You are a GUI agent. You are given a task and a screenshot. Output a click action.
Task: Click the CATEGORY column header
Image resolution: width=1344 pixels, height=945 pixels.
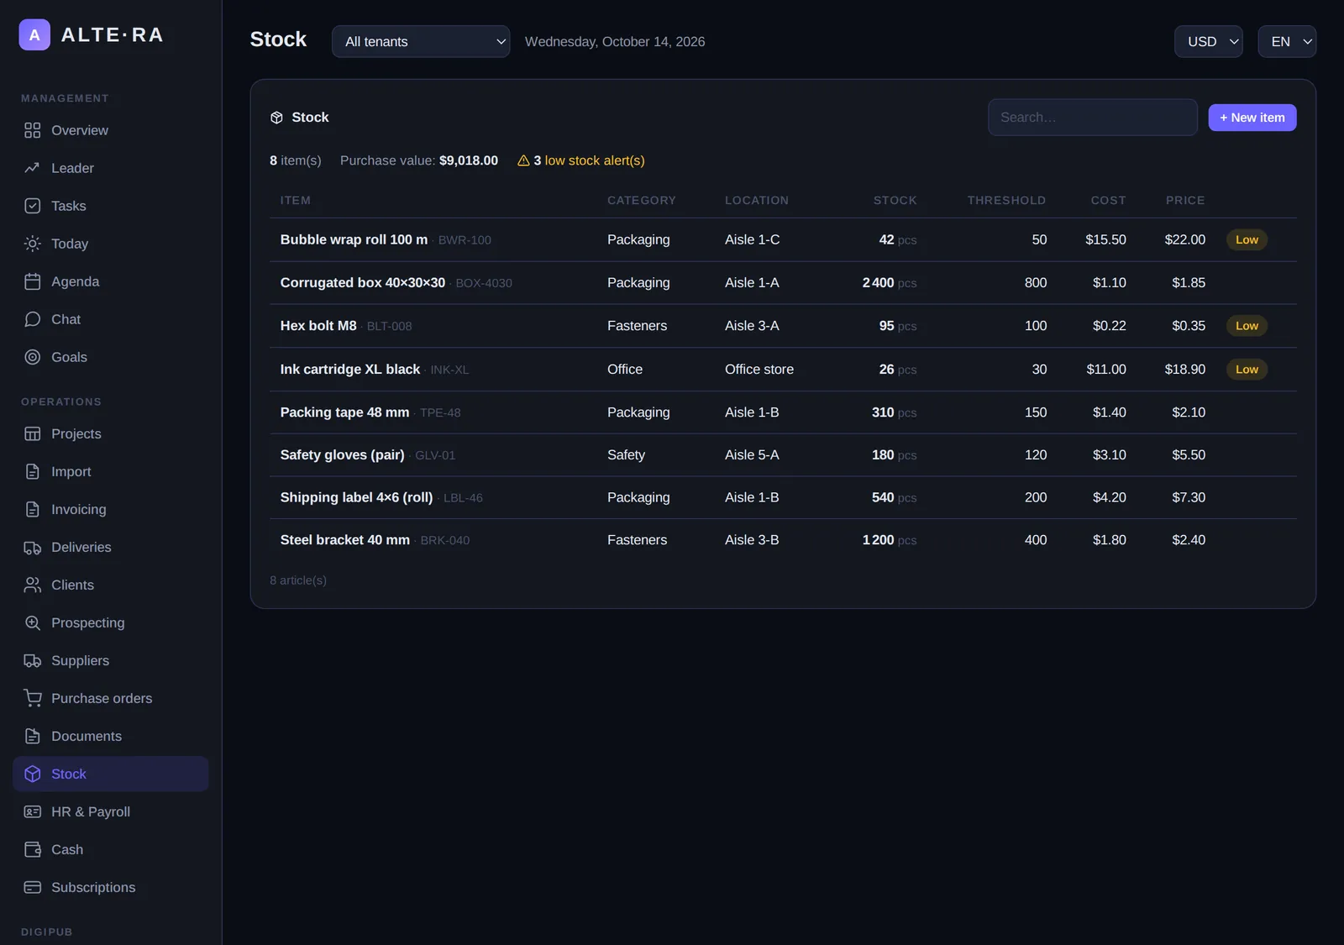(x=642, y=201)
